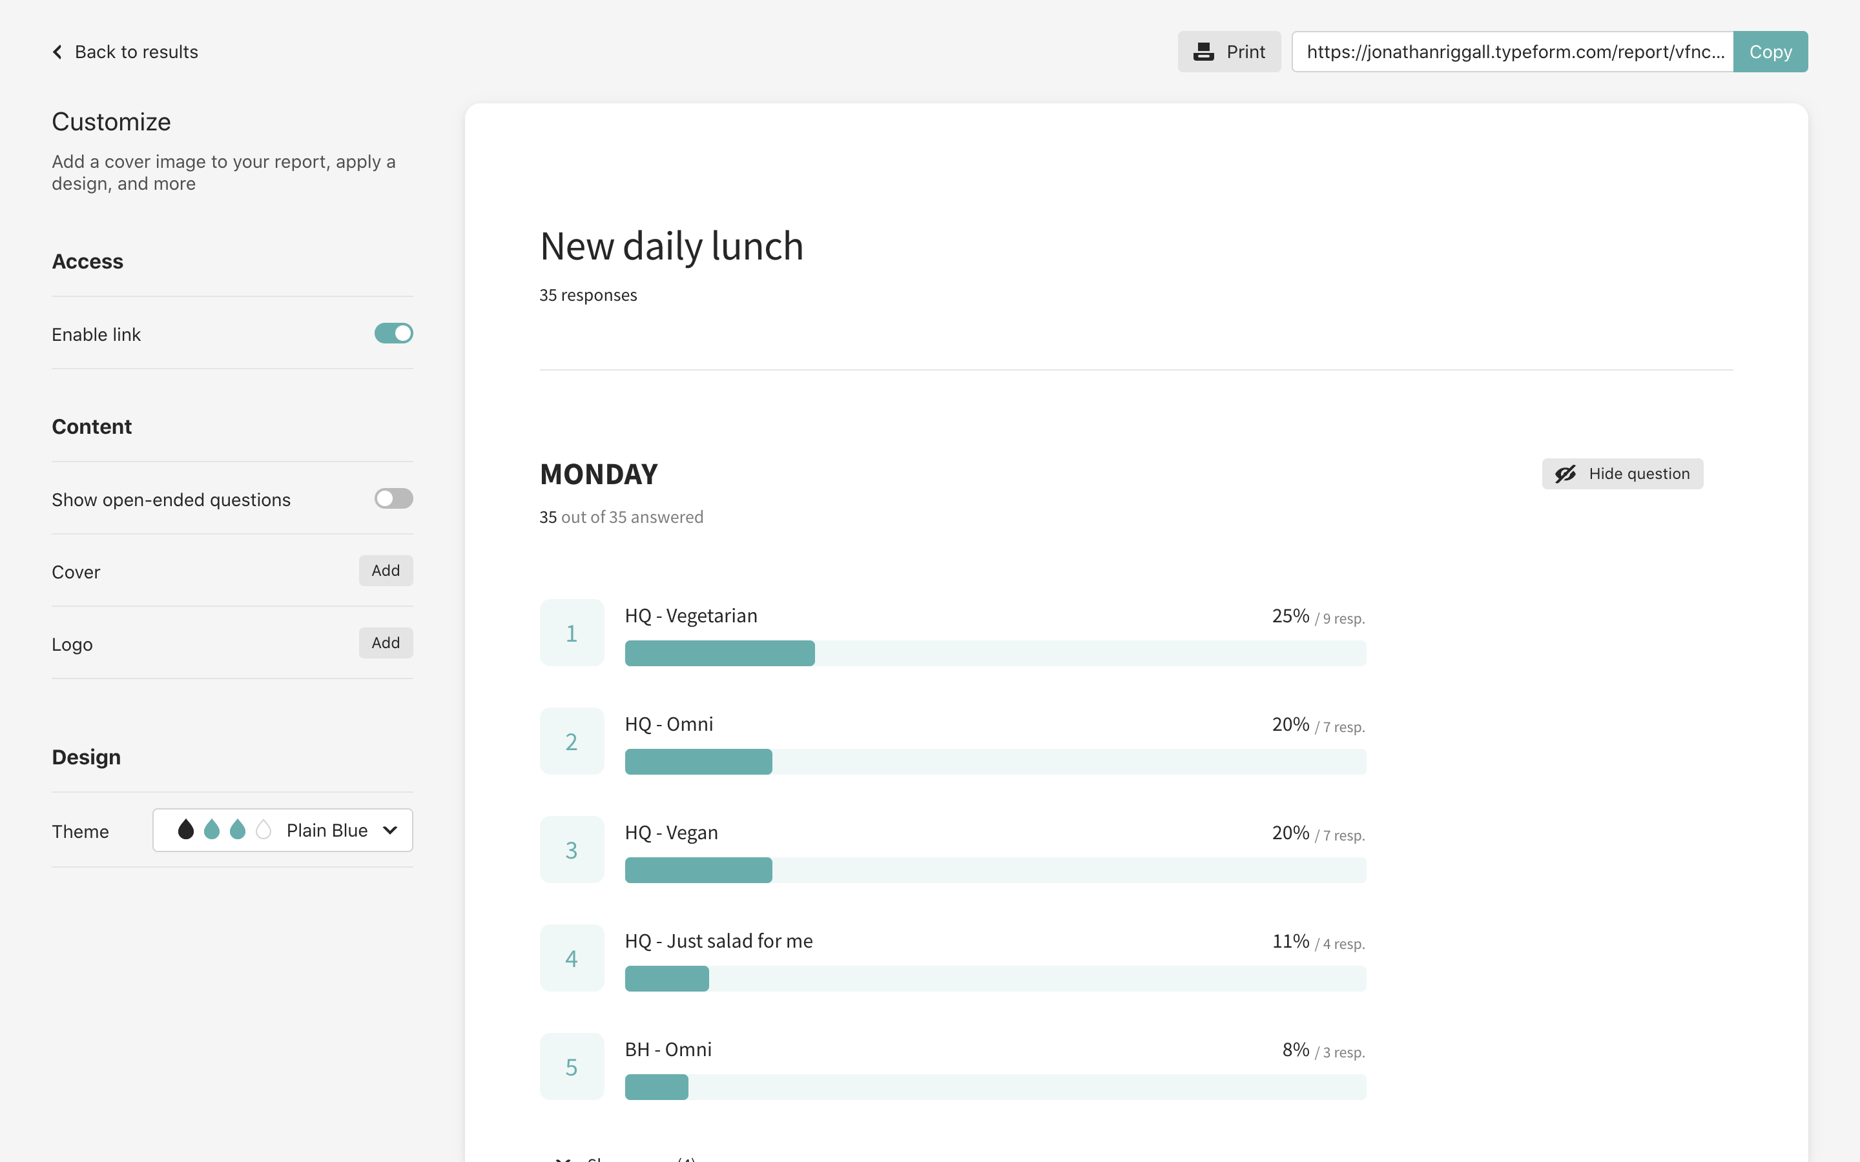Click rank number 5 badge for BH - Omni
The height and width of the screenshot is (1162, 1860).
[571, 1066]
